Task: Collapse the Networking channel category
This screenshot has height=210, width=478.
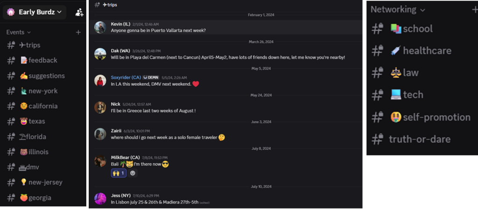Action: pyautogui.click(x=398, y=9)
